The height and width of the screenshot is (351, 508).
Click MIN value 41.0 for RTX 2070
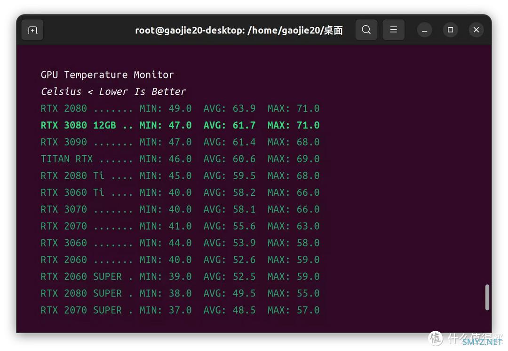tap(180, 226)
